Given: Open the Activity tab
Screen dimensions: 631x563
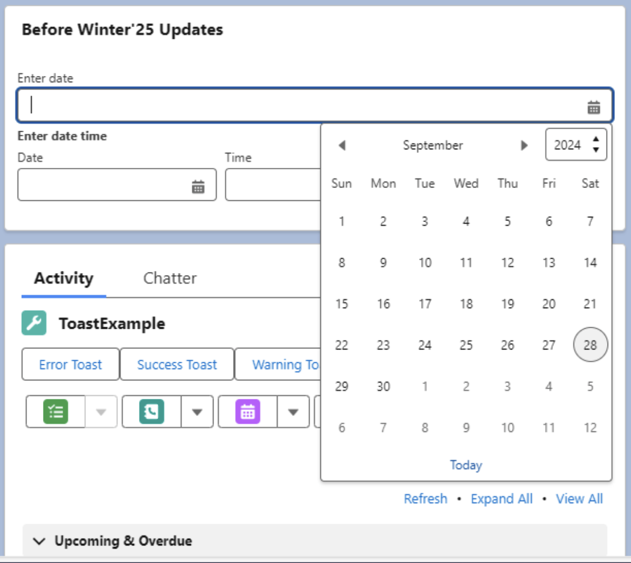Looking at the screenshot, I should pyautogui.click(x=63, y=278).
